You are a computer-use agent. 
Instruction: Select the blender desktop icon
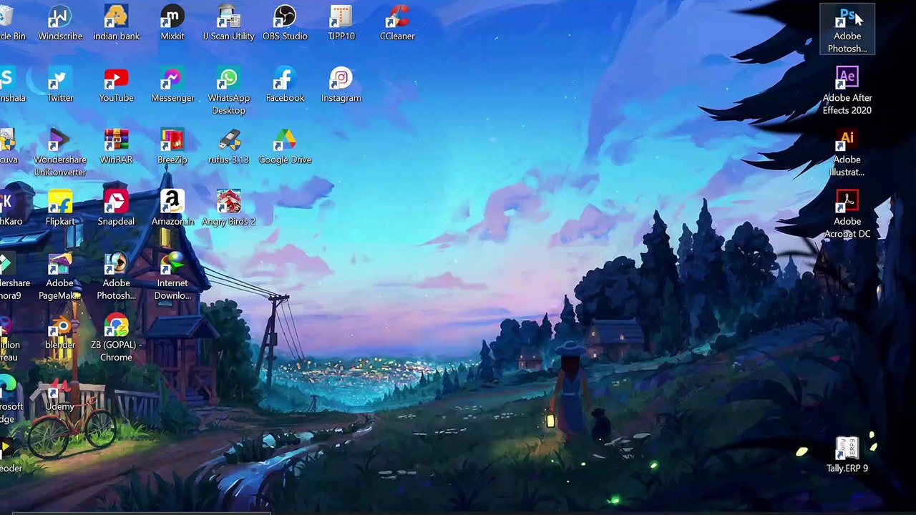(x=60, y=332)
